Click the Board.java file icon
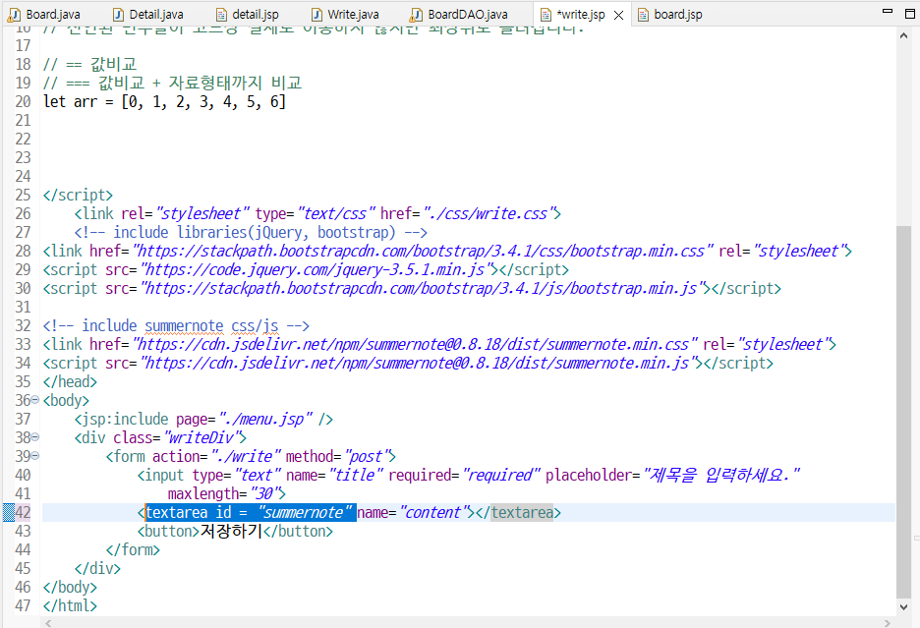920x628 pixels. (14, 15)
